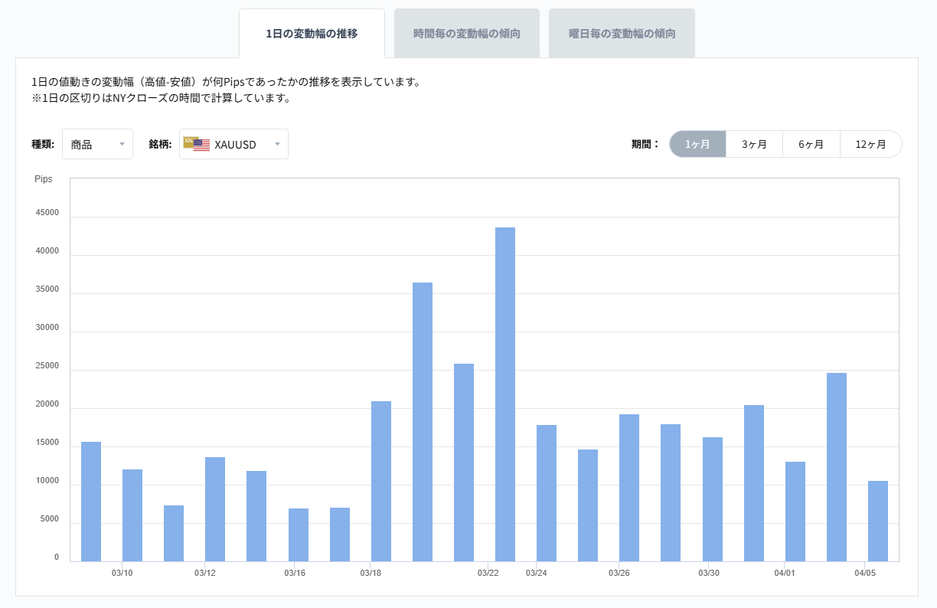Switch to the 曜日毎の変動幅の傾向 tab
The width and height of the screenshot is (937, 608).
click(621, 32)
